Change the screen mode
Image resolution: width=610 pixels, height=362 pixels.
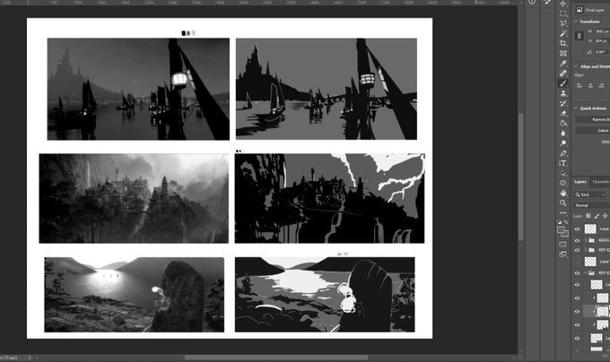[563, 254]
